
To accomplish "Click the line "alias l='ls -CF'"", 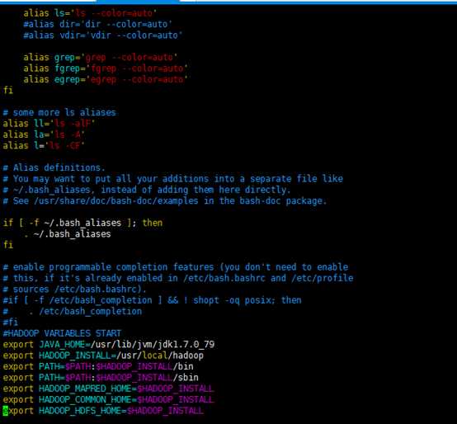I will tap(44, 146).
